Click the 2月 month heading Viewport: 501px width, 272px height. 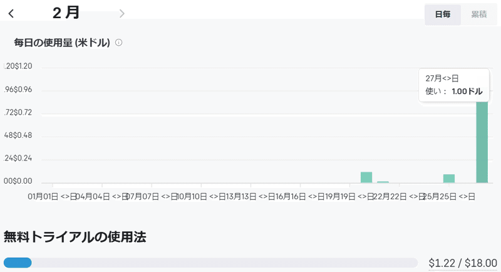[x=66, y=13]
